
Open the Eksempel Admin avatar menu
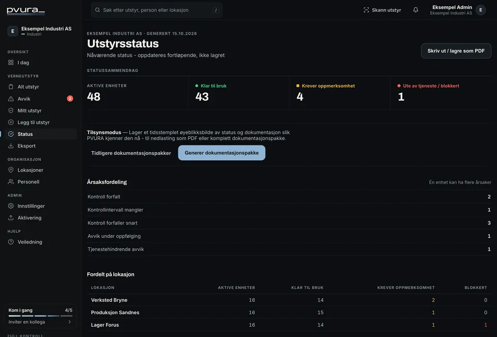[x=480, y=10]
